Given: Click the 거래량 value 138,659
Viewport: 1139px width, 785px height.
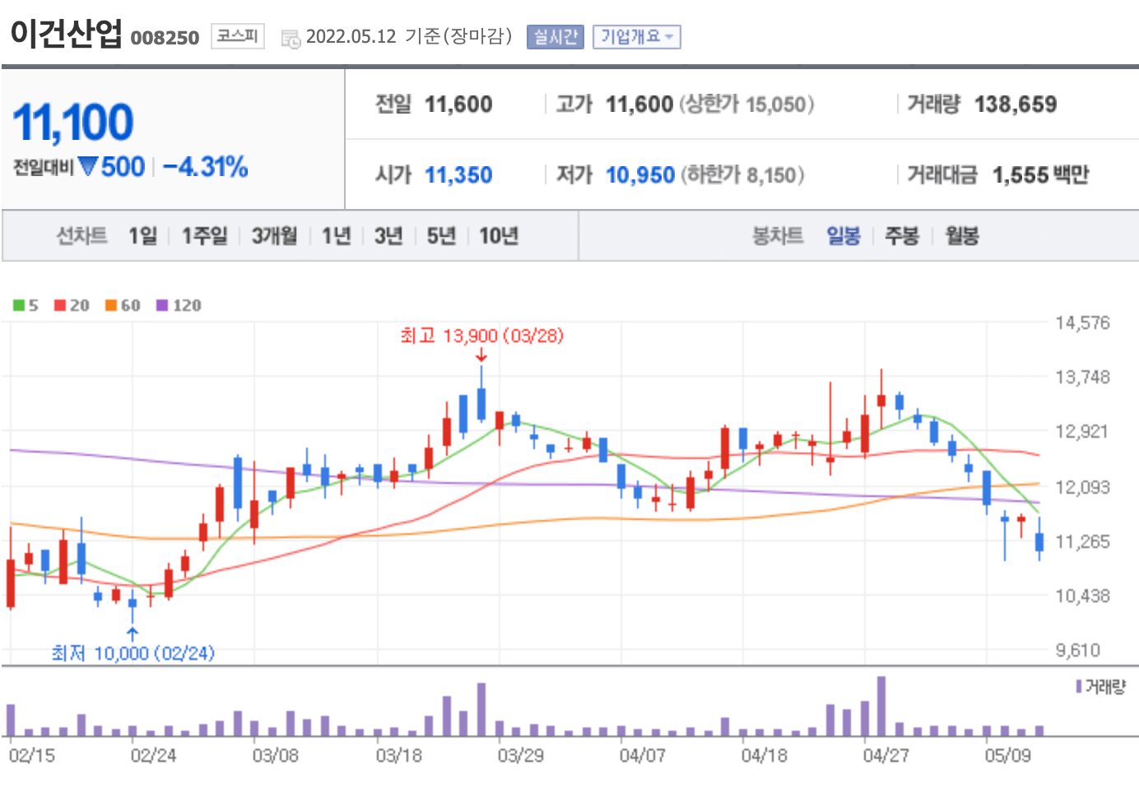Looking at the screenshot, I should click(x=1016, y=105).
